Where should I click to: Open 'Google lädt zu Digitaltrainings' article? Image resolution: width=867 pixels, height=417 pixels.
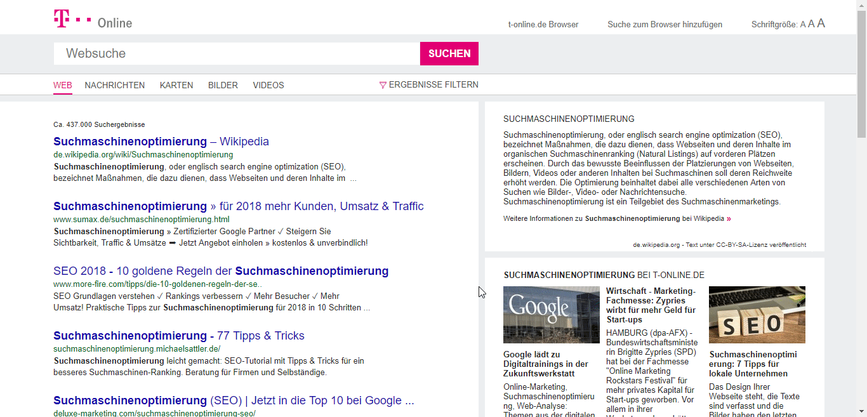tap(546, 364)
